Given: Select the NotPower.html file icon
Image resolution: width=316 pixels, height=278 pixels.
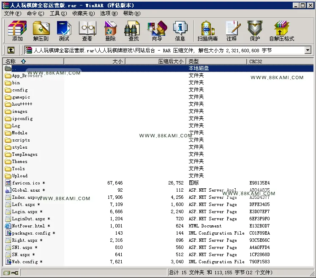Looking at the screenshot, I should 8,226.
